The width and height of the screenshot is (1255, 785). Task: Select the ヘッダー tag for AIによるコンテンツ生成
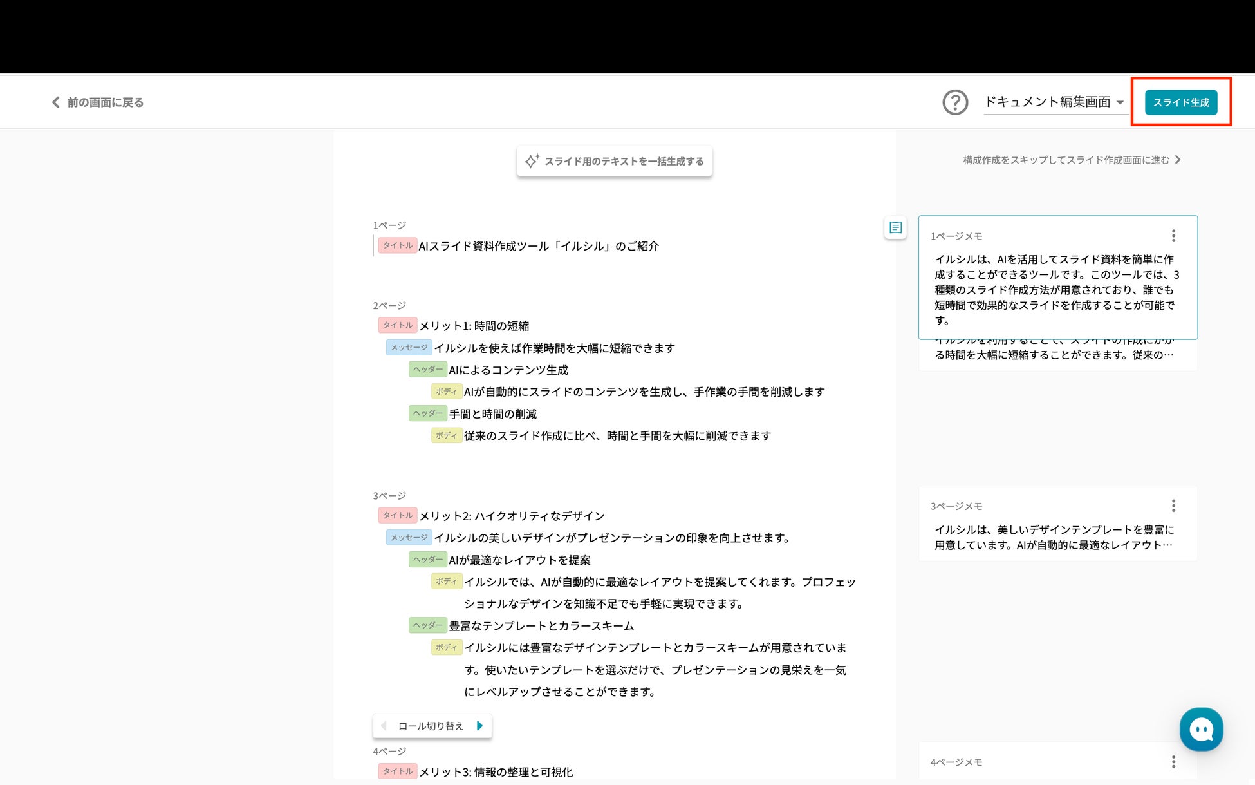[427, 370]
